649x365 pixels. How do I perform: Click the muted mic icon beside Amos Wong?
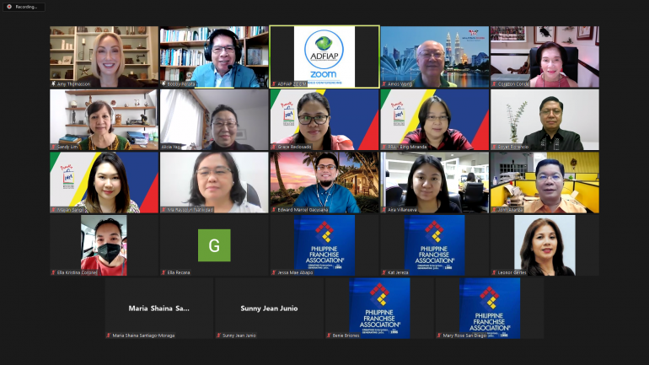[383, 84]
